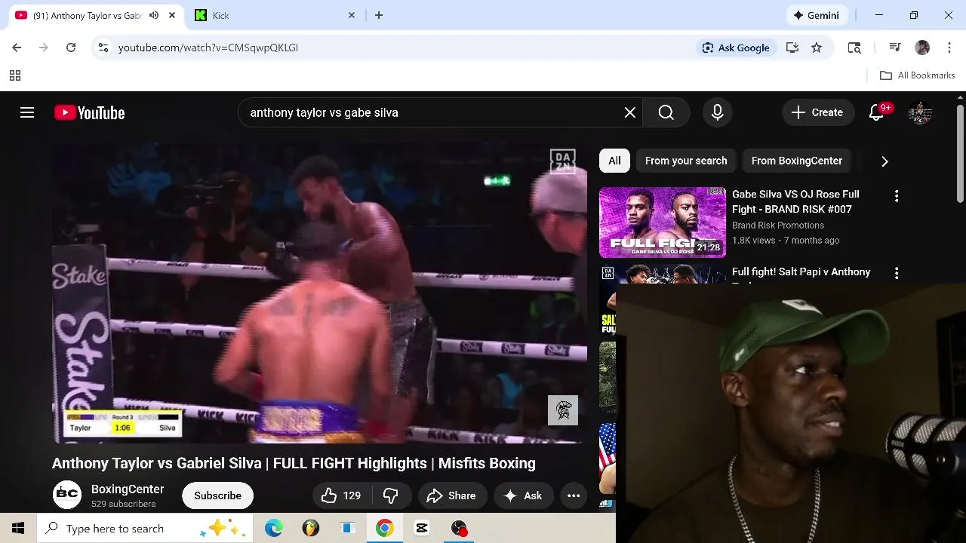Select the Anthony Taylor vs Gabe tab
Screen dimensions: 966x543
(87, 15)
